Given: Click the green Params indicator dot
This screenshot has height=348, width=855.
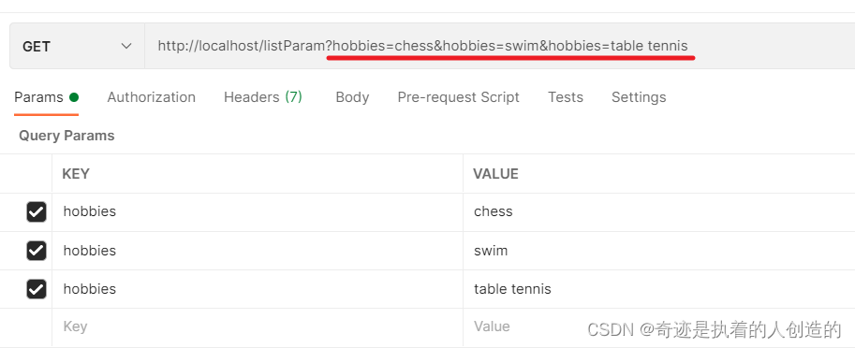Looking at the screenshot, I should point(74,97).
